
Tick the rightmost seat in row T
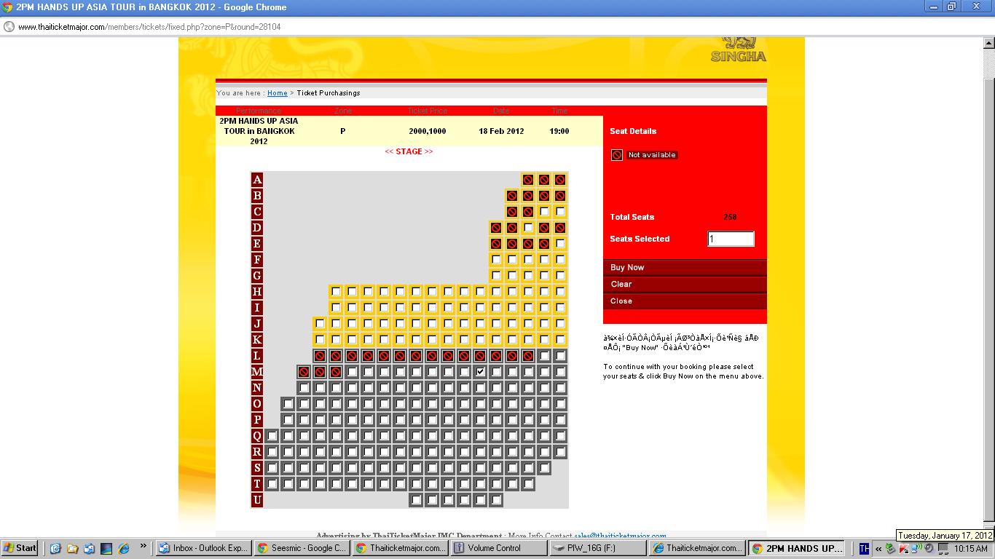[528, 484]
